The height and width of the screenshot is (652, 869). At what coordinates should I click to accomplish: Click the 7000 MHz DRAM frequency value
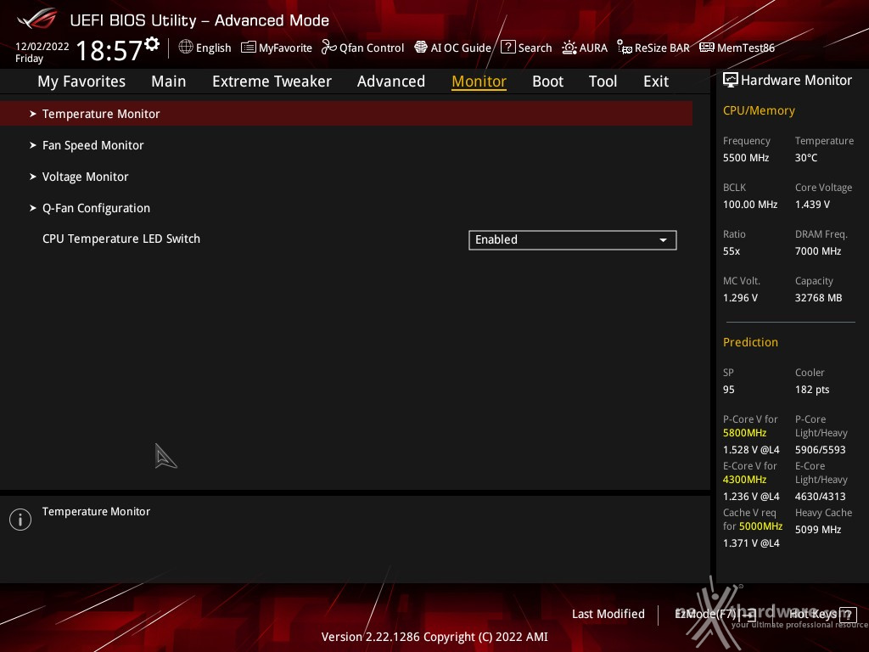(x=818, y=251)
